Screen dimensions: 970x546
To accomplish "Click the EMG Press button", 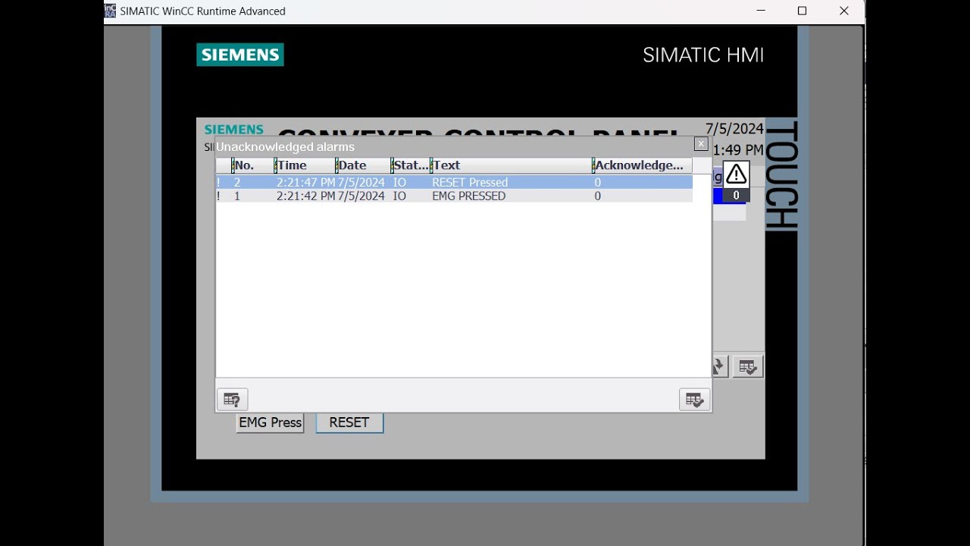I will (270, 422).
